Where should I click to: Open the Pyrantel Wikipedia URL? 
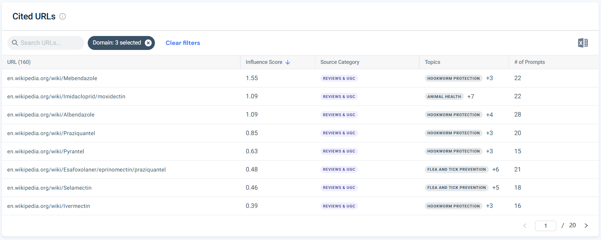pos(46,151)
